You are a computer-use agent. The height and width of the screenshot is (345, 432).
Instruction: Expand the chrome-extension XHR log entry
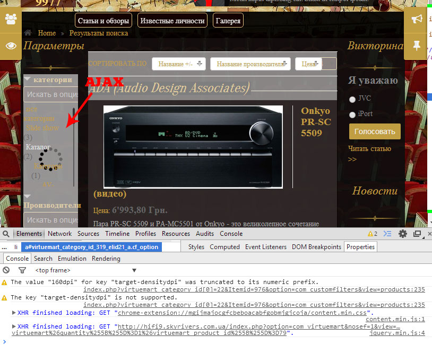coord(14,313)
